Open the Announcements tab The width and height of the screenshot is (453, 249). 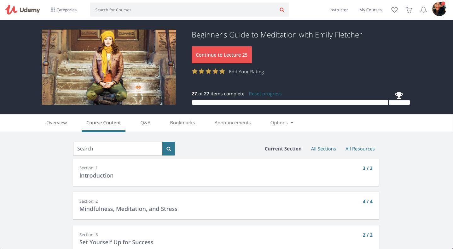[x=233, y=123]
